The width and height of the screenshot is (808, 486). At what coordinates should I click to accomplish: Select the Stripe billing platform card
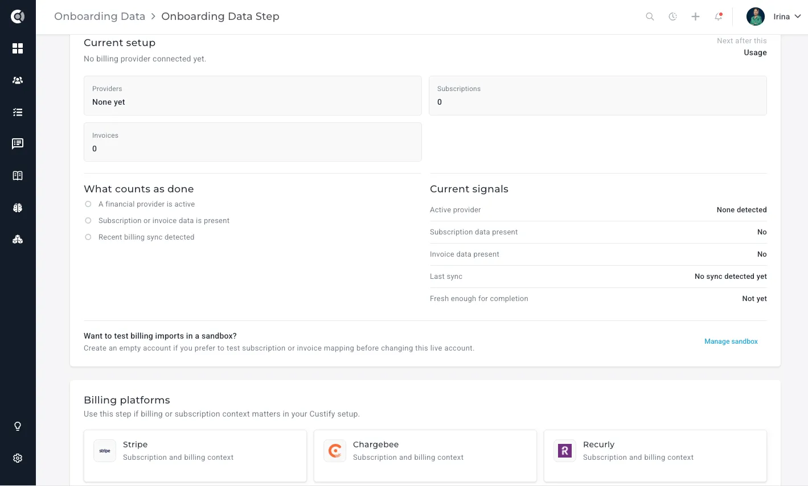tap(195, 456)
